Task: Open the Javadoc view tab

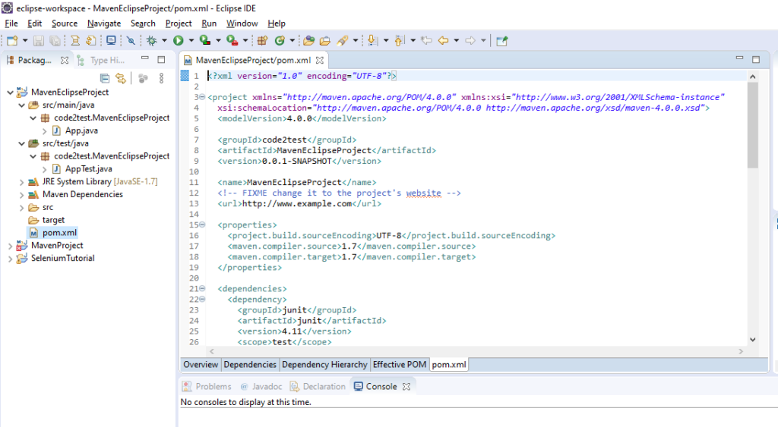Action: 261,386
